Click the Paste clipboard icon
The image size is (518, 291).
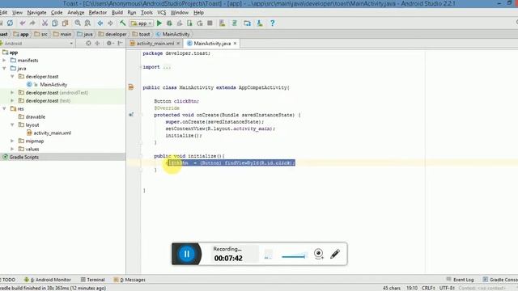point(65,23)
